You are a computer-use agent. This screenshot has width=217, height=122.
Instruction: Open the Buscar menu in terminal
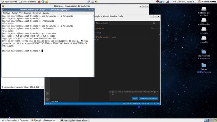click(x=27, y=13)
